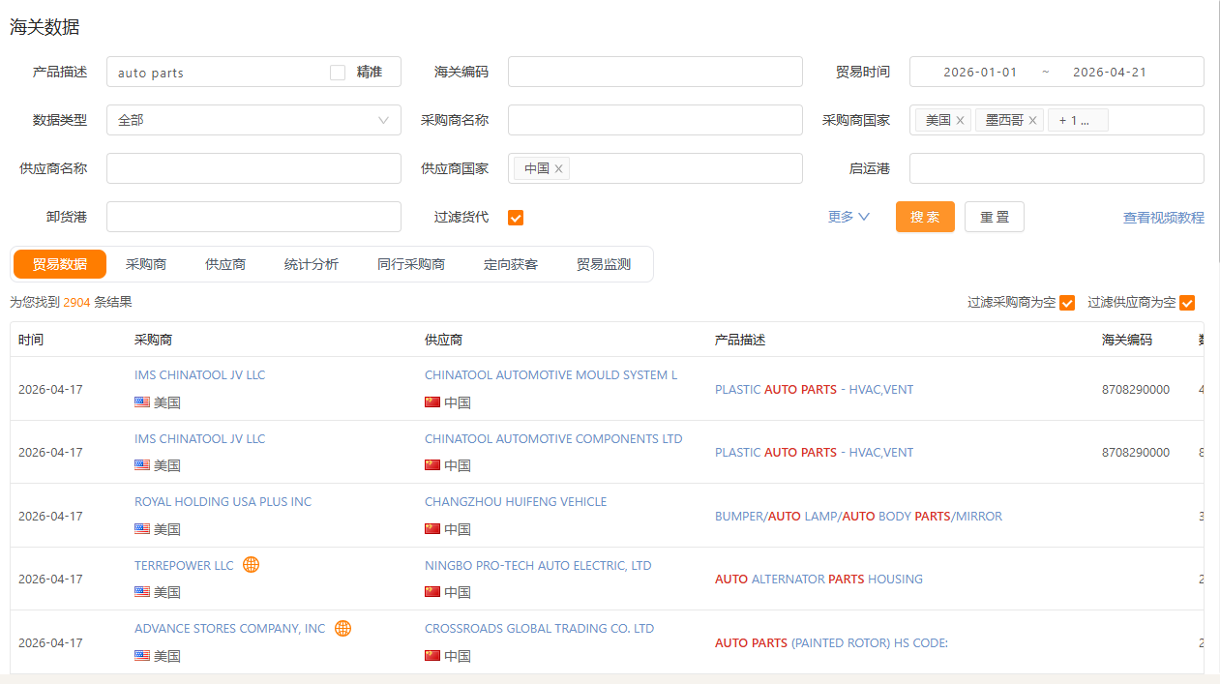Open AUTO ALTERNATOR PARTS HOUSING description

point(818,579)
